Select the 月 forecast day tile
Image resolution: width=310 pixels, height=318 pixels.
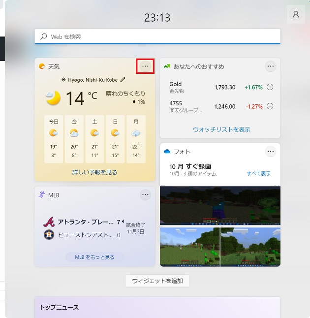click(x=136, y=139)
